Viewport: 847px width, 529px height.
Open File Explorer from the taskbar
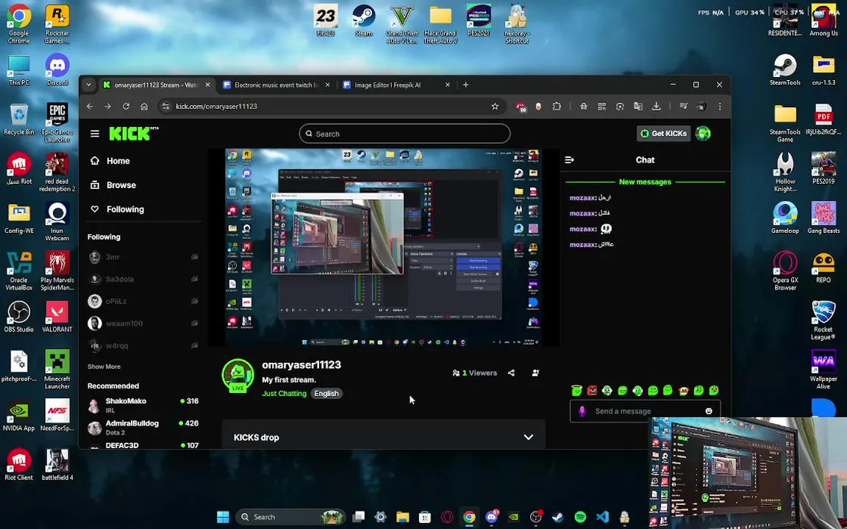coord(402,517)
